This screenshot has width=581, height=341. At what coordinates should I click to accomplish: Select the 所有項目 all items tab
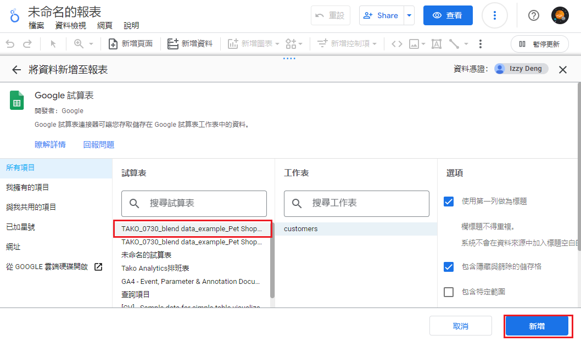56,168
